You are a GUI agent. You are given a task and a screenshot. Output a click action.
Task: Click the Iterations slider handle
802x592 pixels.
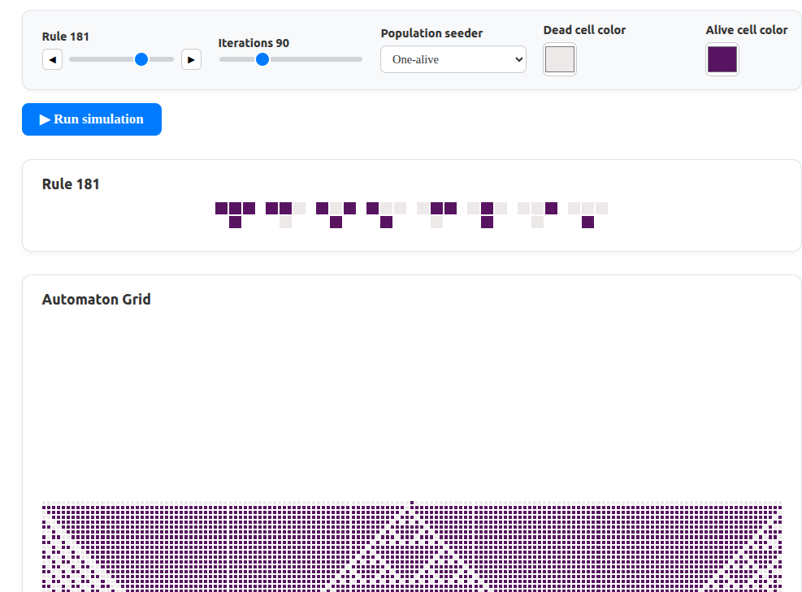[262, 58]
